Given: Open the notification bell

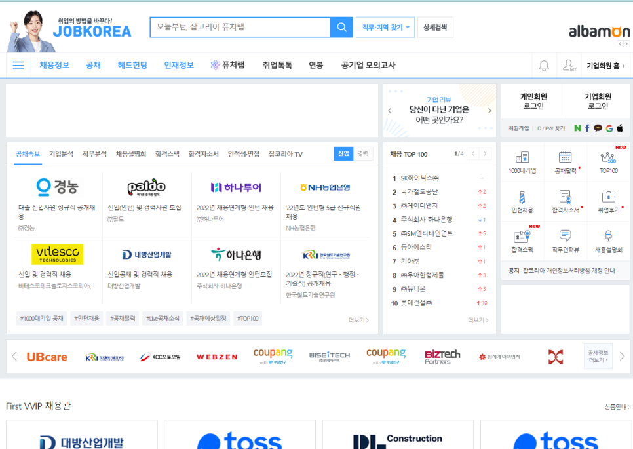Looking at the screenshot, I should point(544,66).
